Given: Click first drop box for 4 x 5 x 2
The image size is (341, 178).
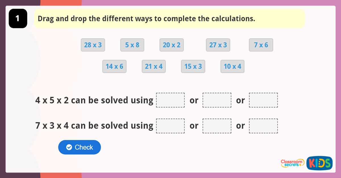Looking at the screenshot, I should point(170,100).
